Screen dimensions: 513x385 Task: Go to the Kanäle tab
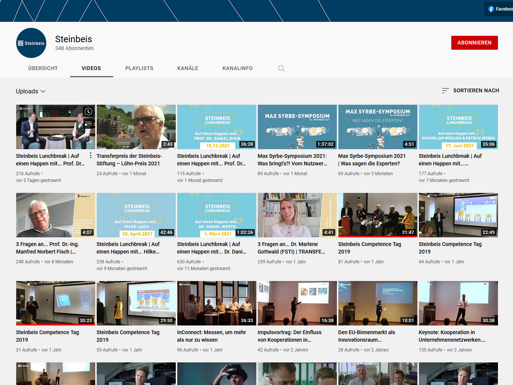(x=188, y=68)
